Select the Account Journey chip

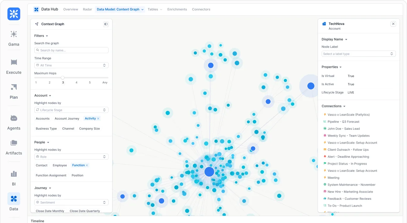tap(67, 118)
